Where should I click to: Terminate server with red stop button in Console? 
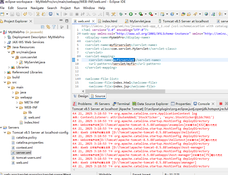coord(221,104)
